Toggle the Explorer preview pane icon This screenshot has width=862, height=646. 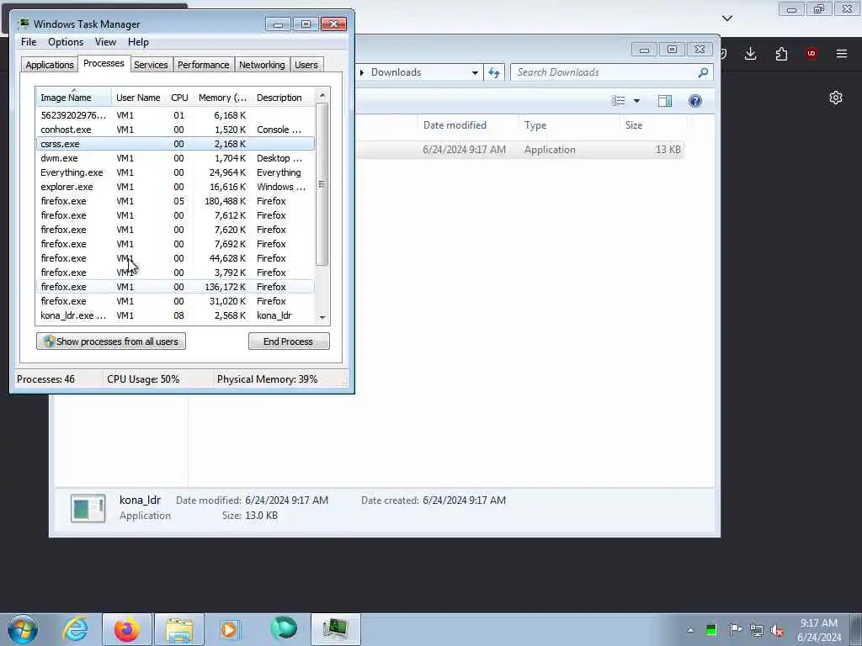point(665,101)
